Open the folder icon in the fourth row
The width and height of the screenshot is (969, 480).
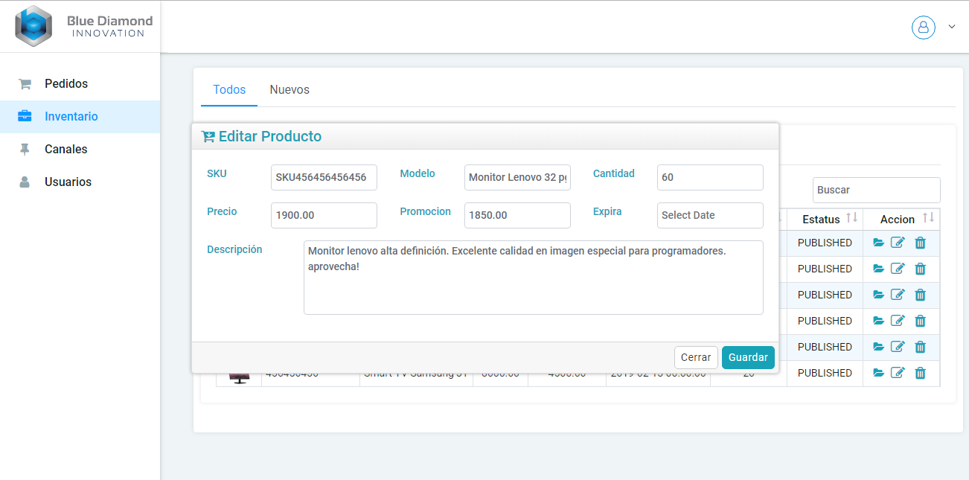(878, 321)
